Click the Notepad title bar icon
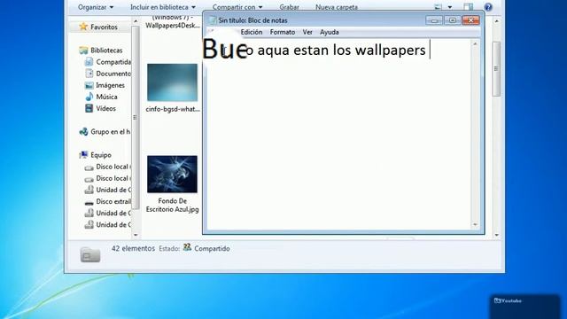The height and width of the screenshot is (319, 567). [213, 20]
